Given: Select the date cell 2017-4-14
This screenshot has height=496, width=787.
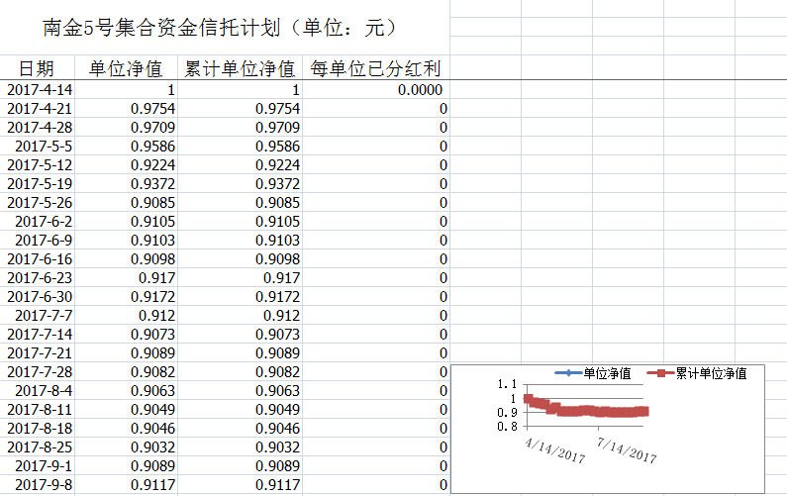Looking at the screenshot, I should [40, 90].
